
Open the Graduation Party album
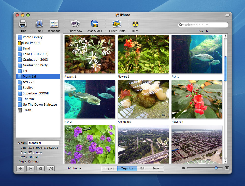click(38, 65)
